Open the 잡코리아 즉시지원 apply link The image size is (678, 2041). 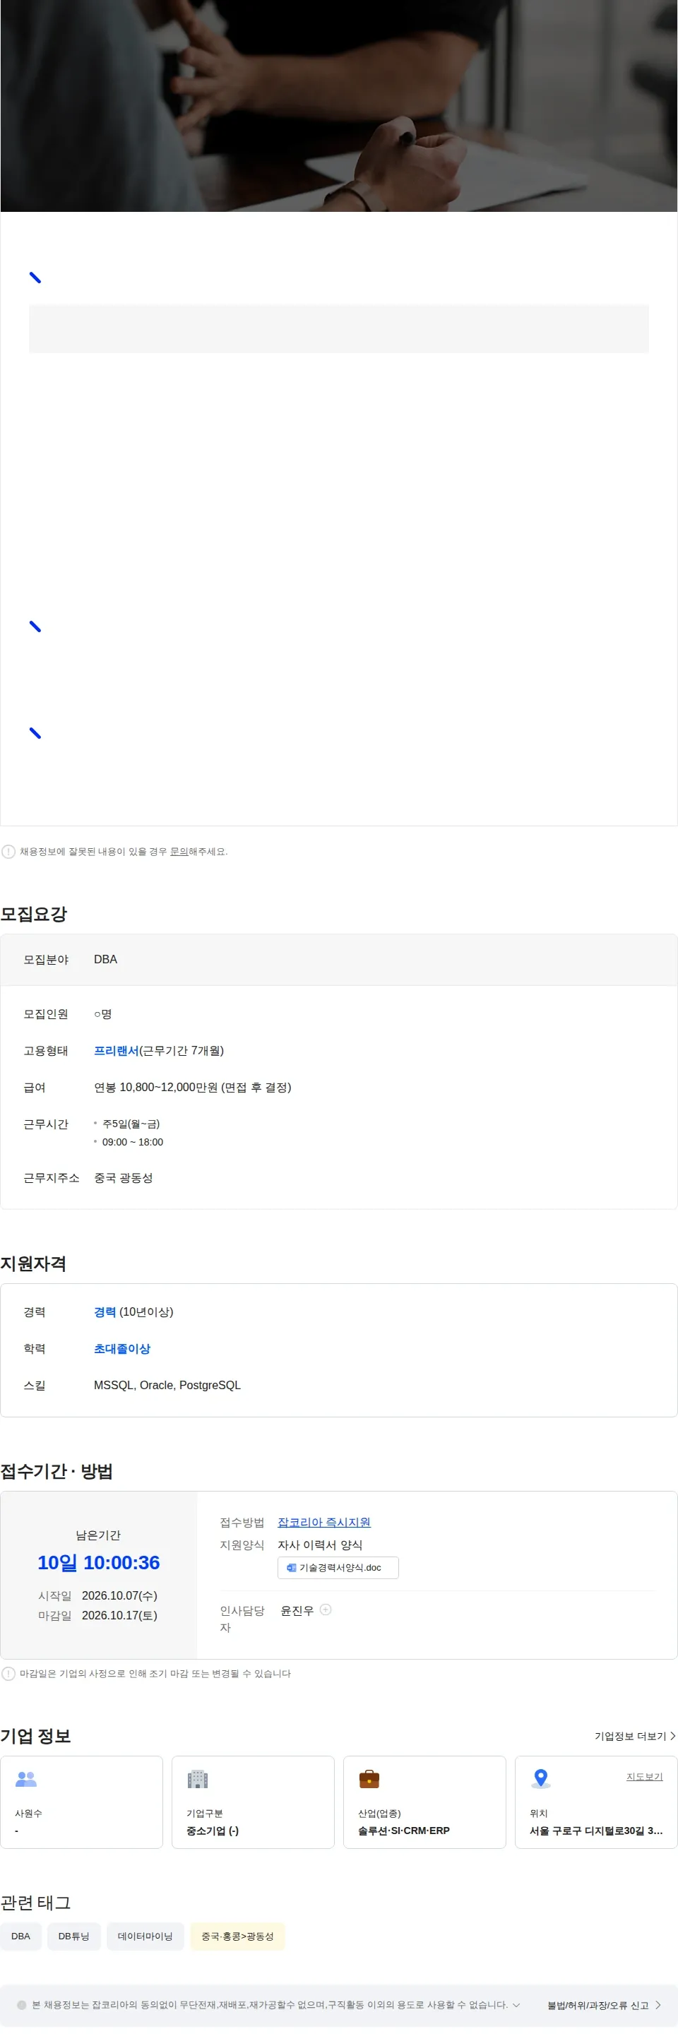324,1522
